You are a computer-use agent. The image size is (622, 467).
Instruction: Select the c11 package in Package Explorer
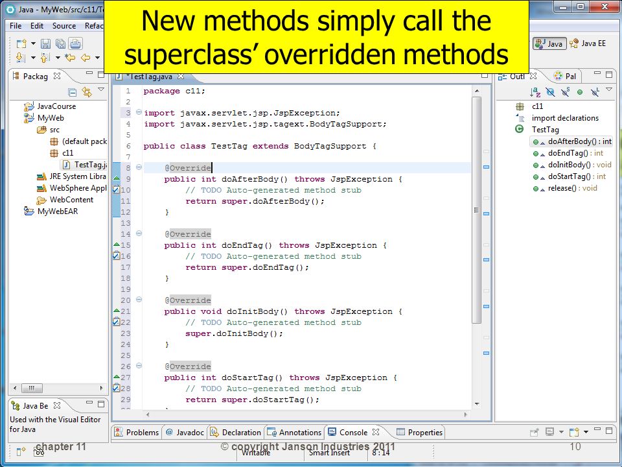62,153
